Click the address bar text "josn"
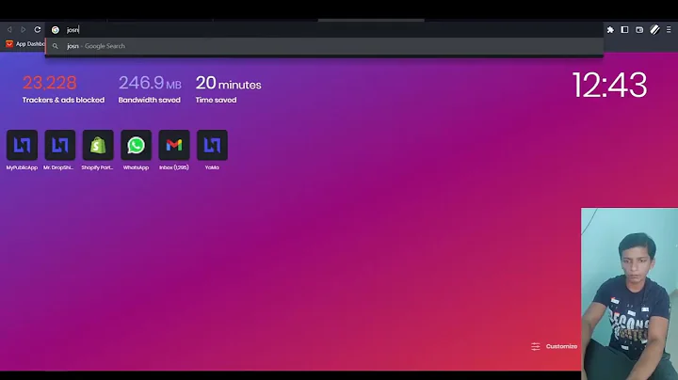 tap(73, 30)
